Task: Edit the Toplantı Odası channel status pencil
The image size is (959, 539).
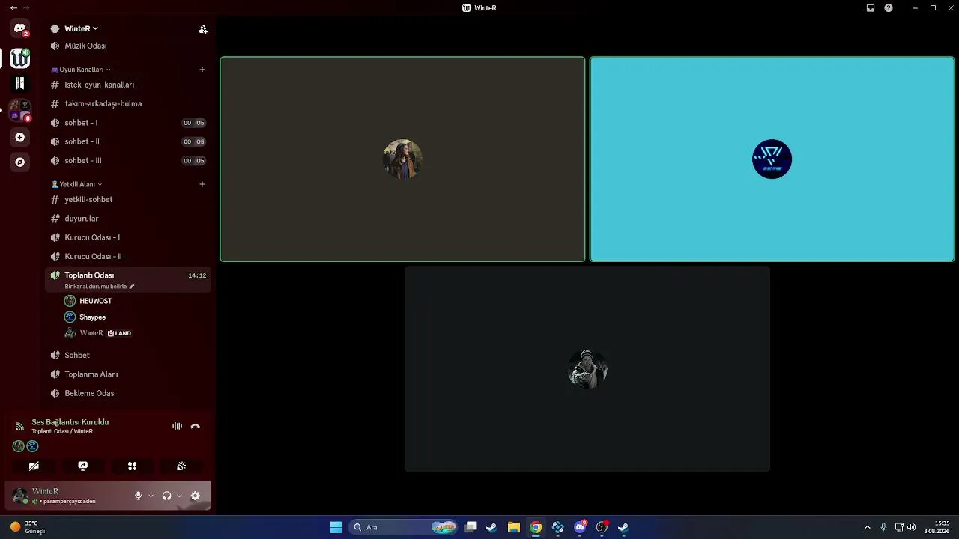Action: click(x=132, y=287)
